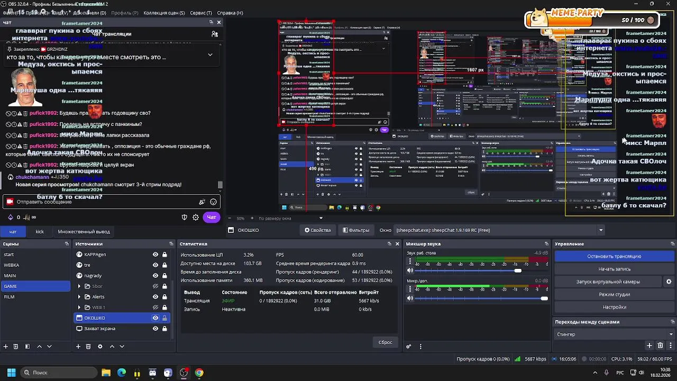Image resolution: width=677 pixels, height=381 pixels.
Task: Open the Стингер transition dropdown
Action: coord(615,334)
